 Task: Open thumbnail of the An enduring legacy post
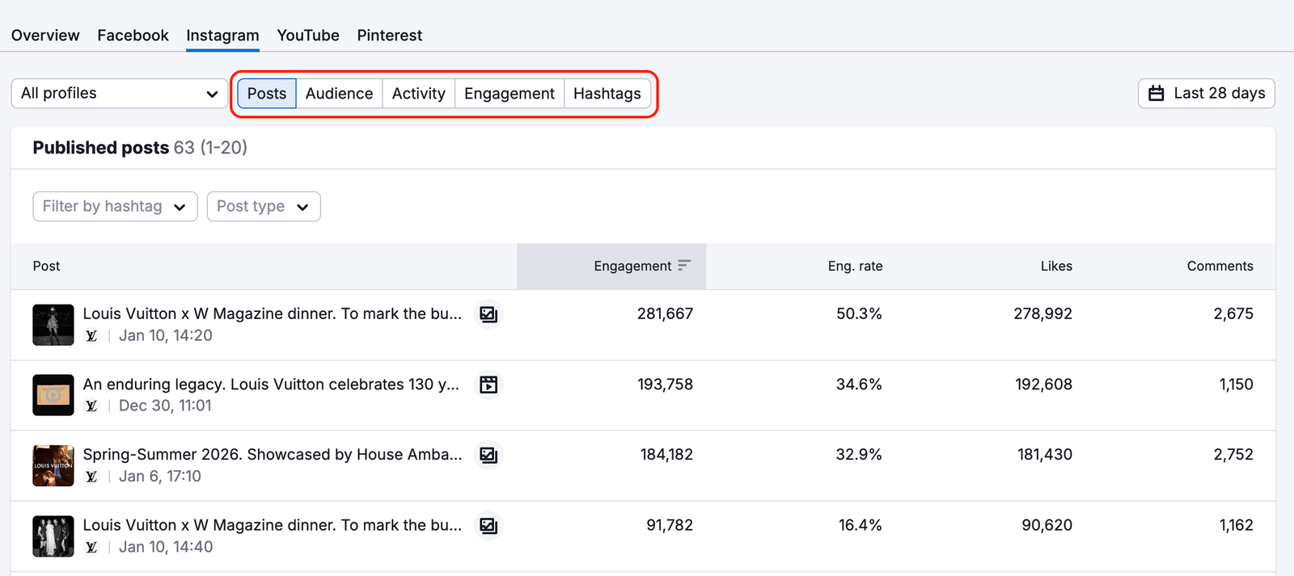coord(53,395)
